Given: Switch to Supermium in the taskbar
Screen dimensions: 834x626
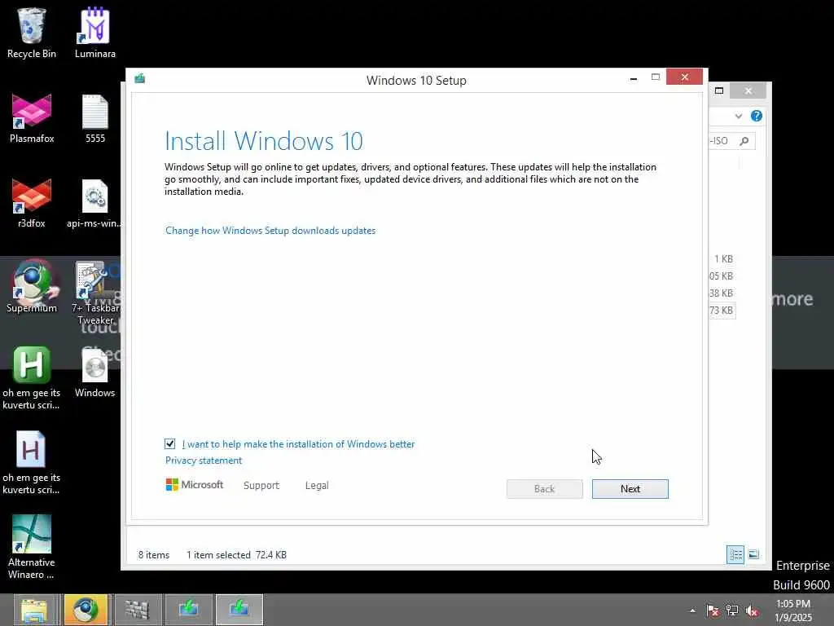Looking at the screenshot, I should coord(86,610).
